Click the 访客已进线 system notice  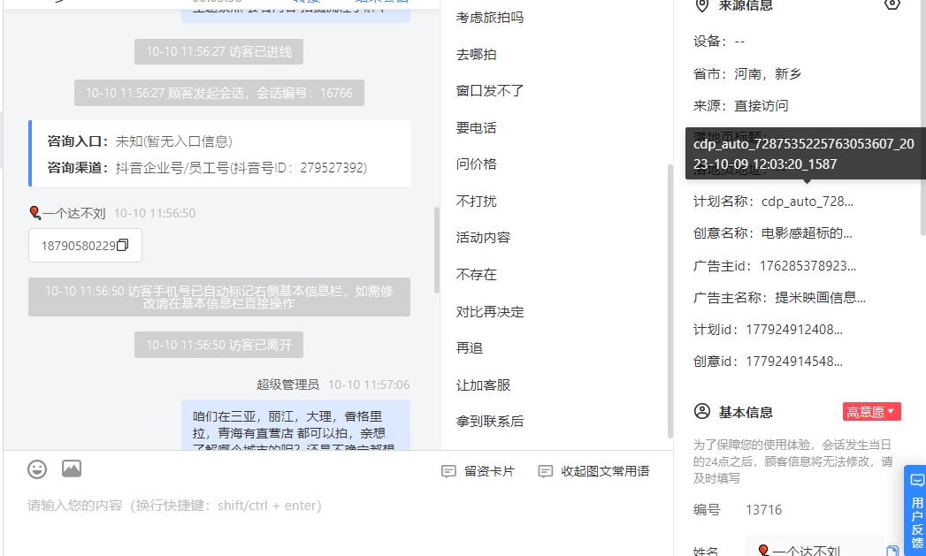coord(219,52)
